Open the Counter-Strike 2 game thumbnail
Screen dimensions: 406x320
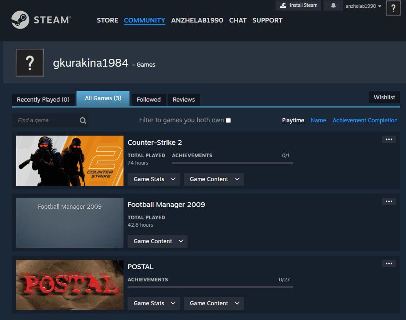coord(70,160)
